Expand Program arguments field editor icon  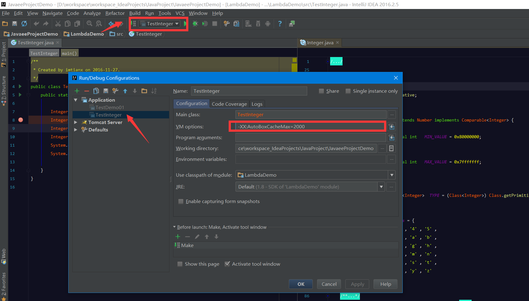[x=392, y=137]
